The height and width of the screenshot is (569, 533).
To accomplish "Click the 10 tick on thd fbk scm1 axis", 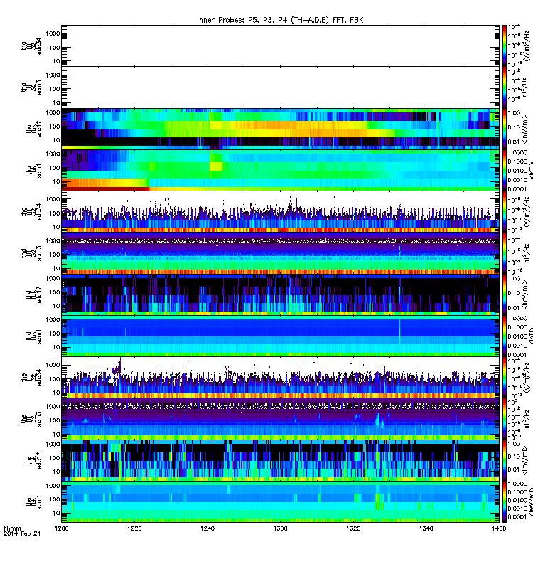I will [56, 347].
